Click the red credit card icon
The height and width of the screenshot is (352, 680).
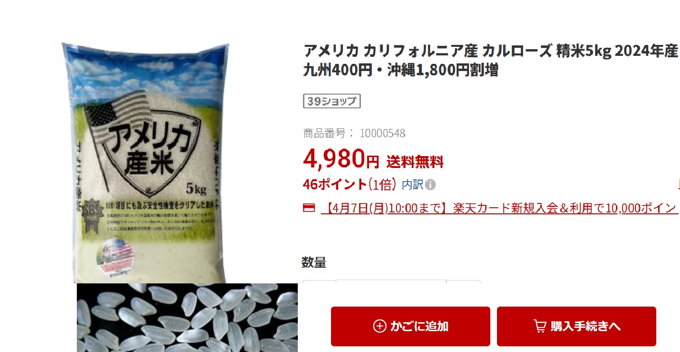coord(309,208)
